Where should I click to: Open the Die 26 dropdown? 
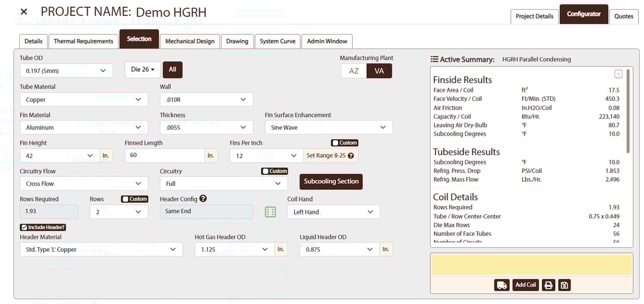pyautogui.click(x=142, y=70)
